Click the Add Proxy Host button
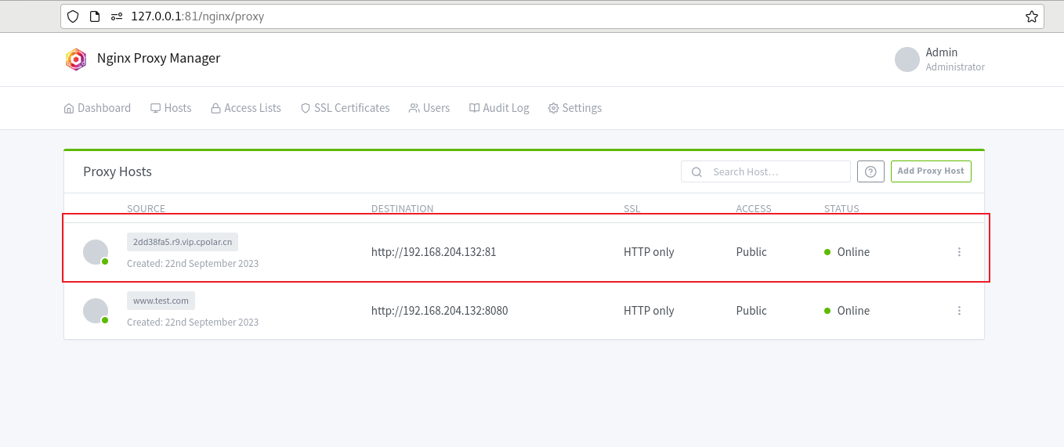The height and width of the screenshot is (447, 1064). coord(931,171)
